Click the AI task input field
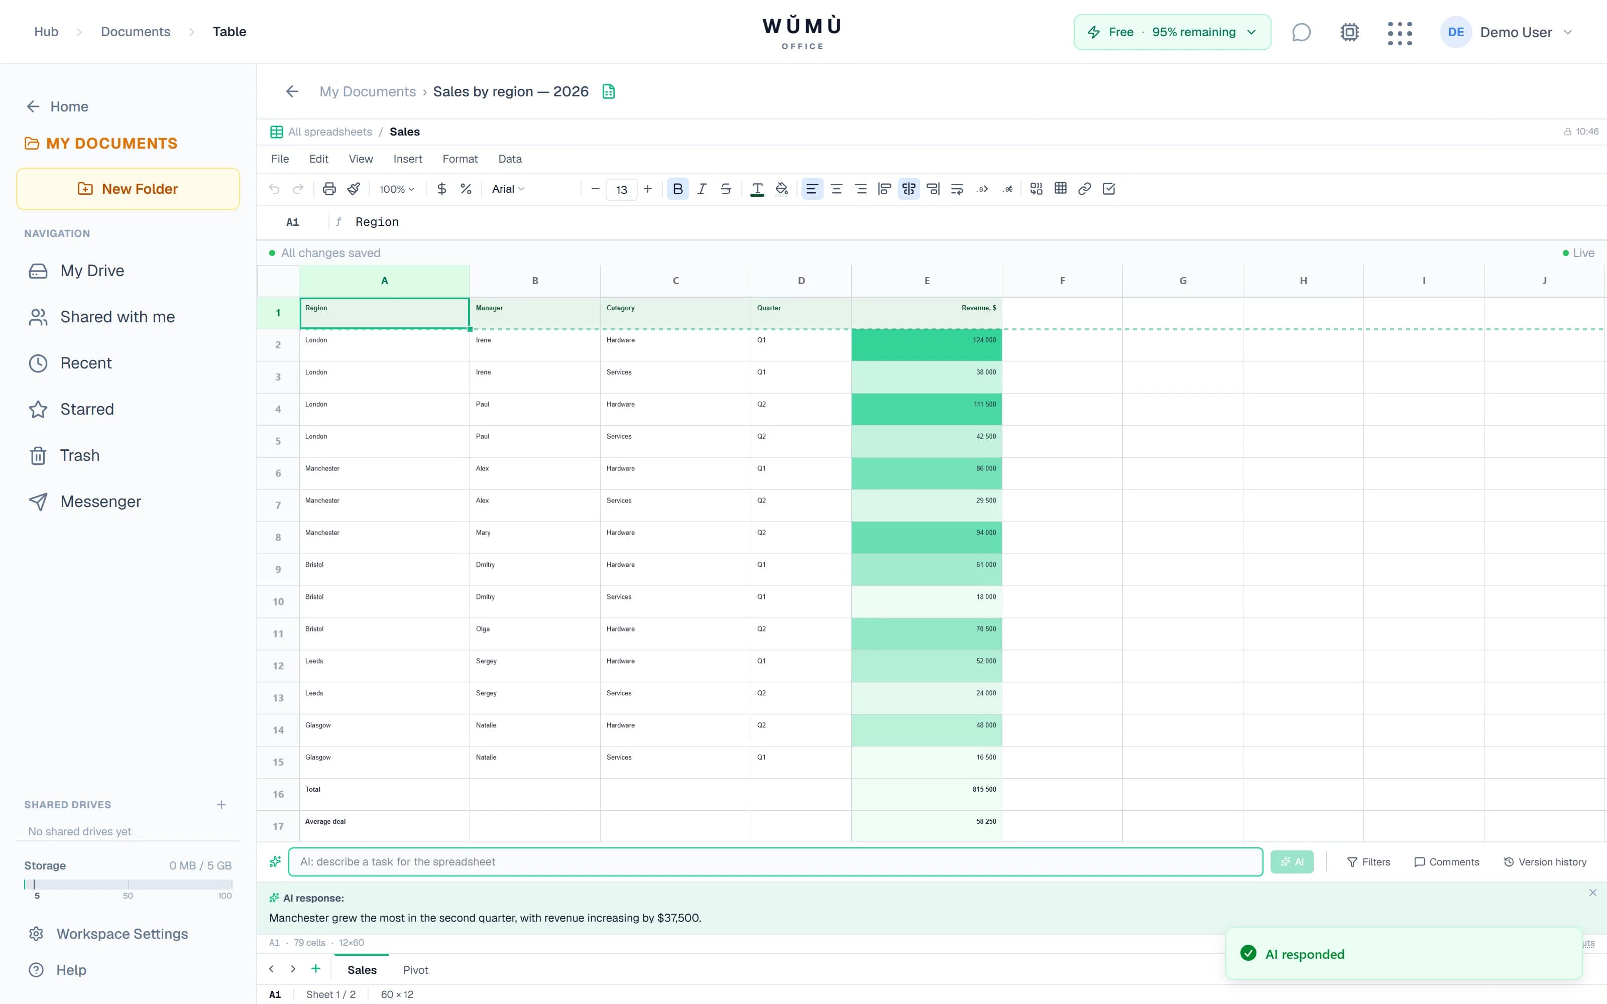 pyautogui.click(x=775, y=862)
